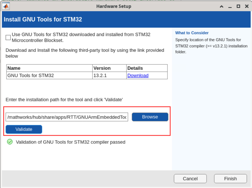The image size is (252, 188).
Task: Click the What to Consider heading
Action: [x=192, y=33]
